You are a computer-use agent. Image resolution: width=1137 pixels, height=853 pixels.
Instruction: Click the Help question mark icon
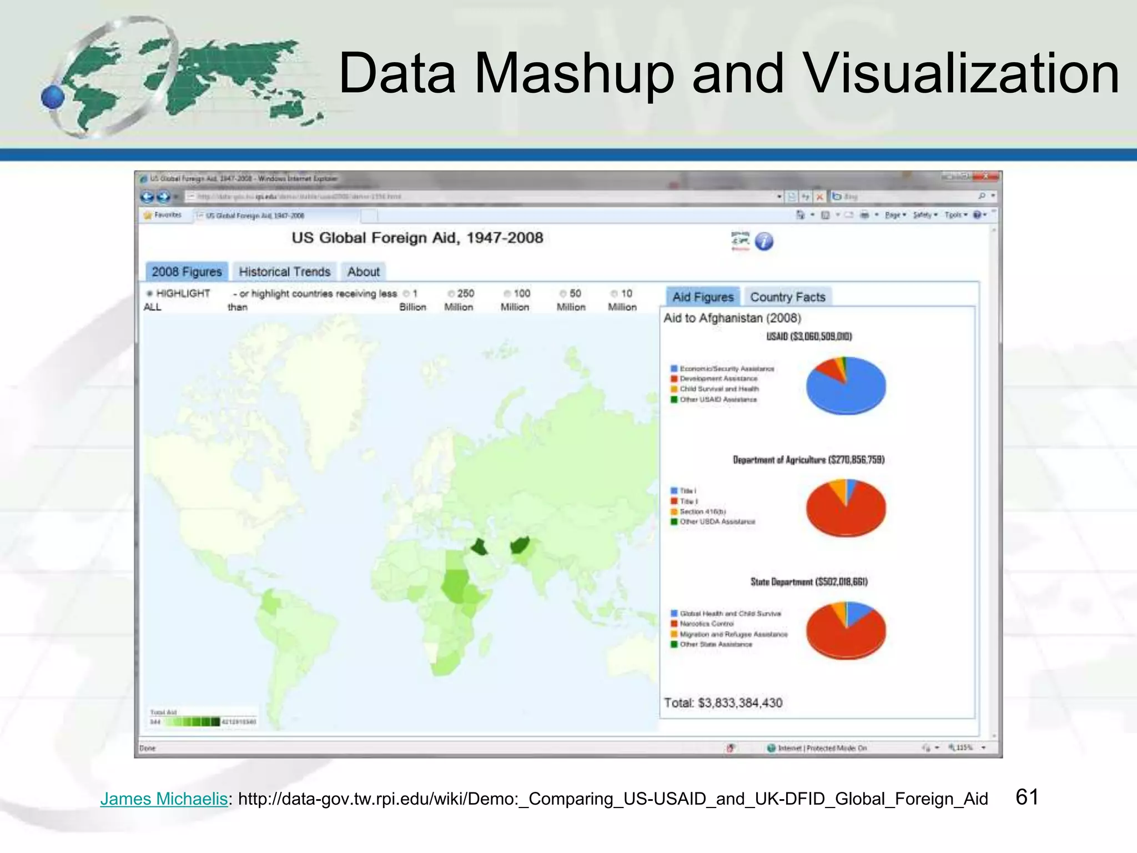pyautogui.click(x=977, y=215)
